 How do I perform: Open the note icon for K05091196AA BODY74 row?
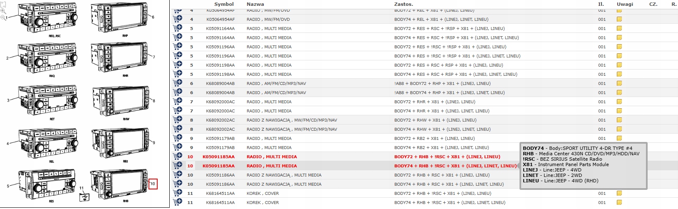619,56
